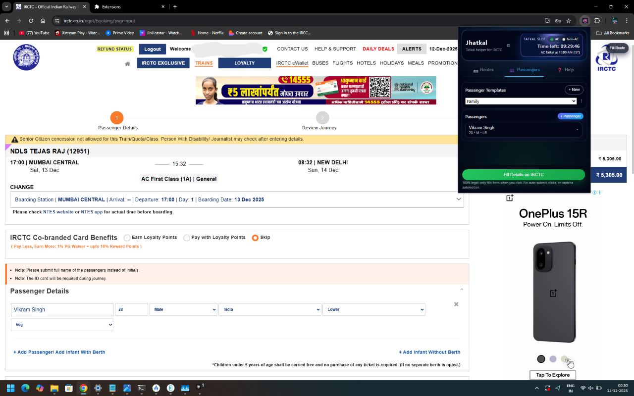The image size is (634, 396).
Task: Open the Windows Start menu
Action: click(10, 388)
